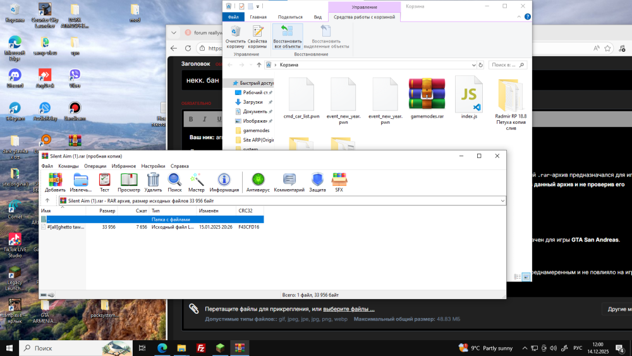Click FileZilla icon in taskbar
The image size is (632, 356).
point(201,348)
